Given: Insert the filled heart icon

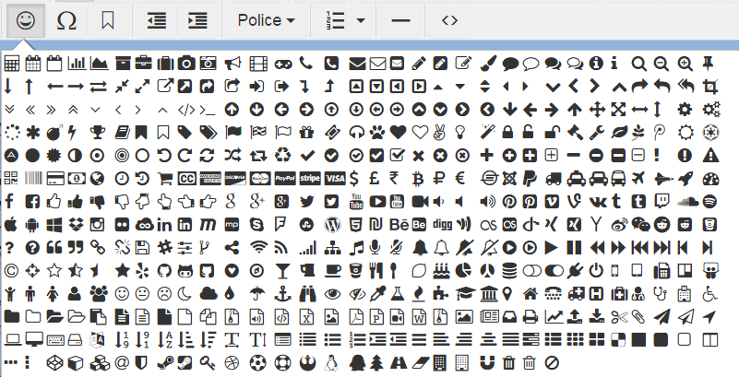Looking at the screenshot, I should coord(399,132).
